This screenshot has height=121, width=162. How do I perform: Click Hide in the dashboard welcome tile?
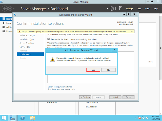point(150,62)
